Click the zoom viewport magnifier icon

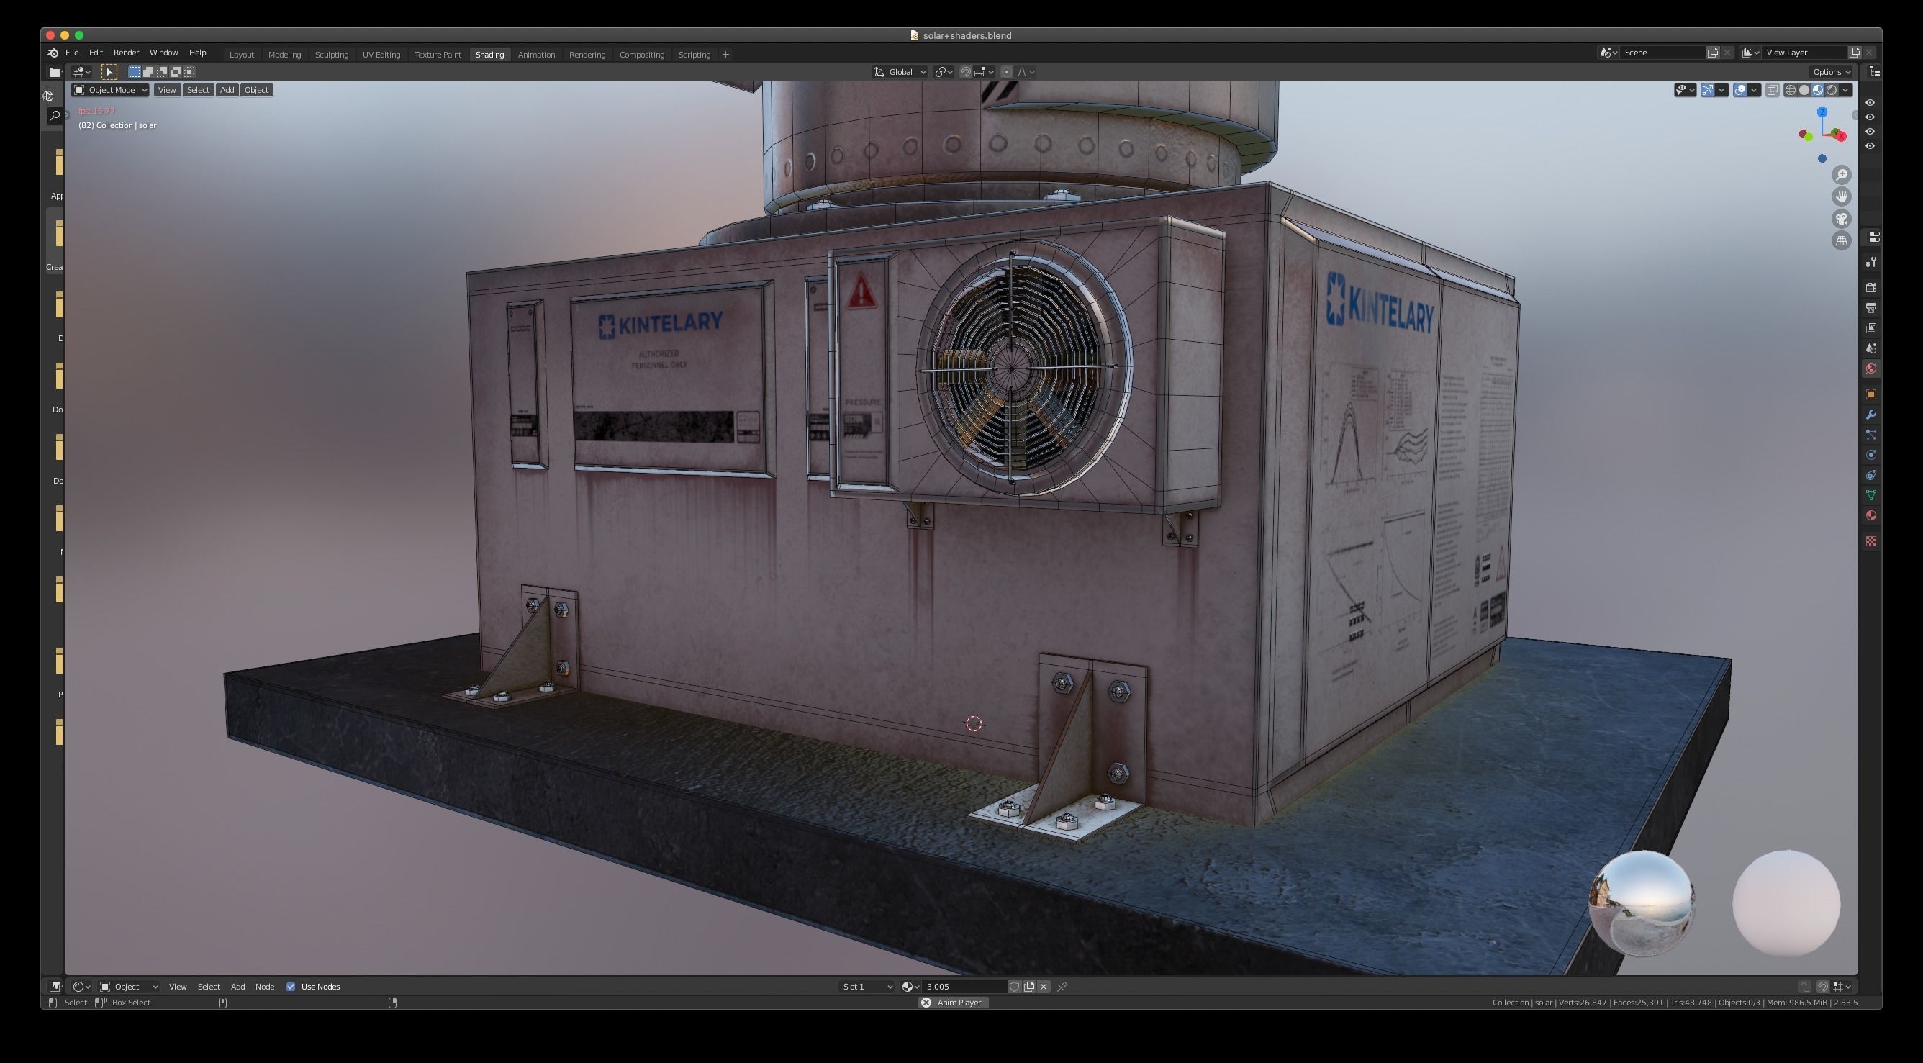(x=1841, y=175)
